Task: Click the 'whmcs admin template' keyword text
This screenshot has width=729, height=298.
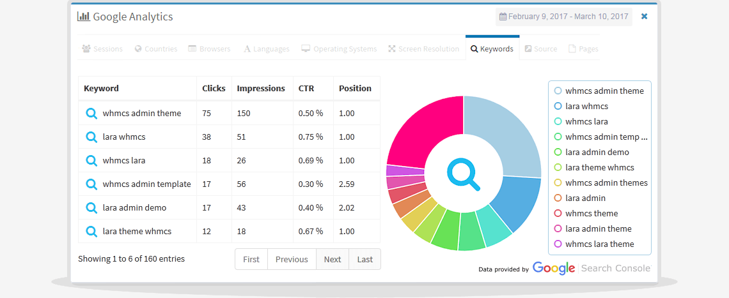Action: [x=147, y=184]
